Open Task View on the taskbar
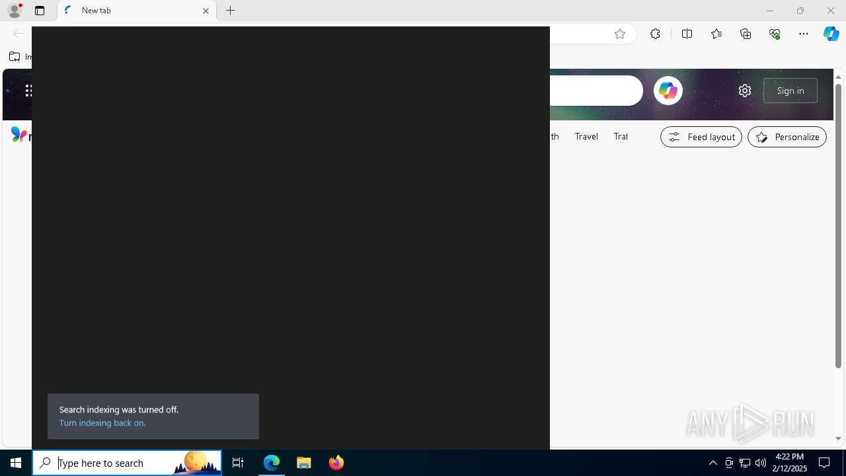This screenshot has height=476, width=846. [238, 463]
